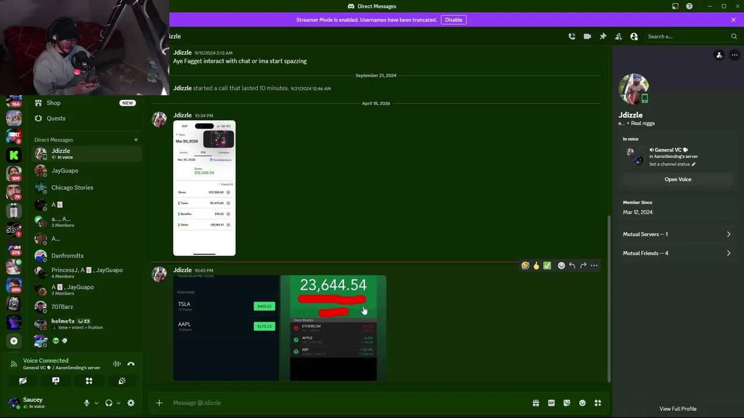Open the TSLA AAPL positions image
Image resolution: width=744 pixels, height=418 pixels.
click(x=226, y=328)
